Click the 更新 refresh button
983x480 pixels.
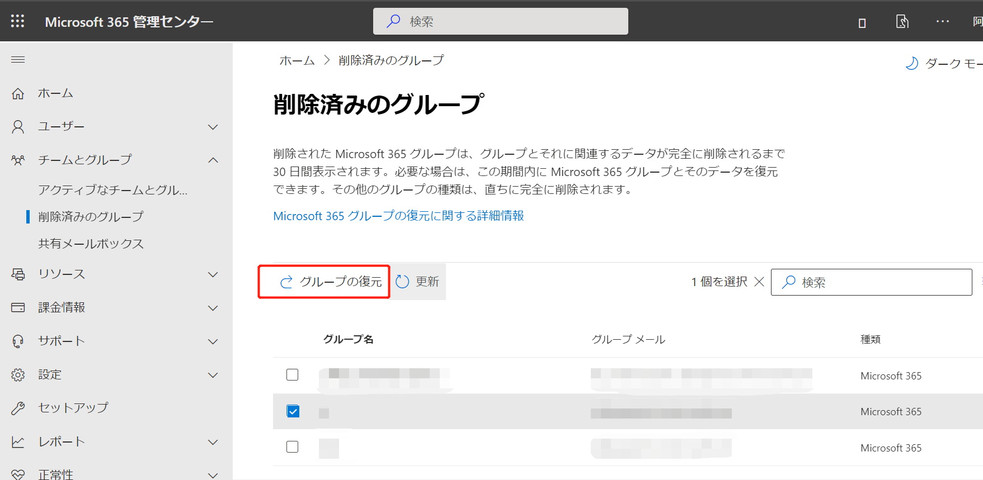click(x=417, y=282)
